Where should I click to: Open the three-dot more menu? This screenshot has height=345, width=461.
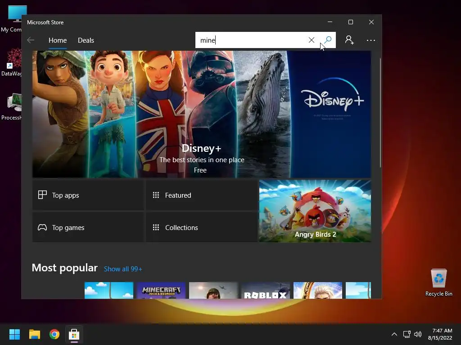(x=371, y=40)
